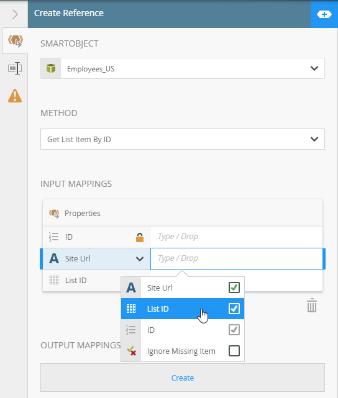This screenshot has width=338, height=398.
Task: Open the Errors warning triangle tab
Action: tap(15, 96)
